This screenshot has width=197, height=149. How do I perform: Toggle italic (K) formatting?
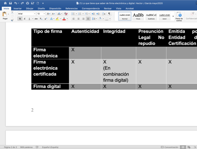[x=24, y=19]
